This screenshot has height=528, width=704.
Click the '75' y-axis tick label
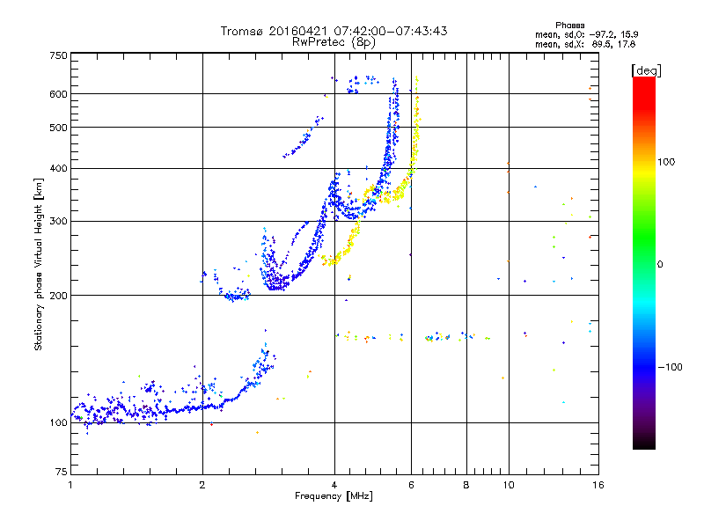point(62,472)
